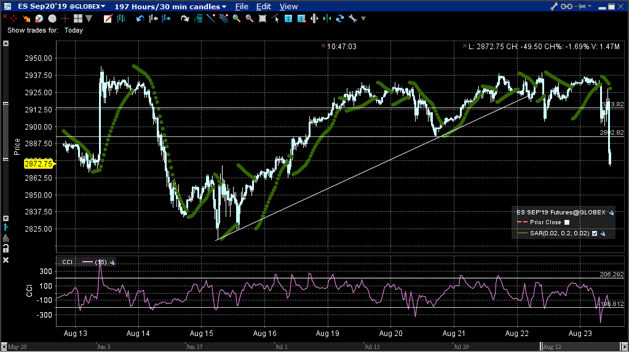Click the chart window icon in title bar
Image resolution: width=629 pixels, height=352 pixels.
(x=7, y=6)
